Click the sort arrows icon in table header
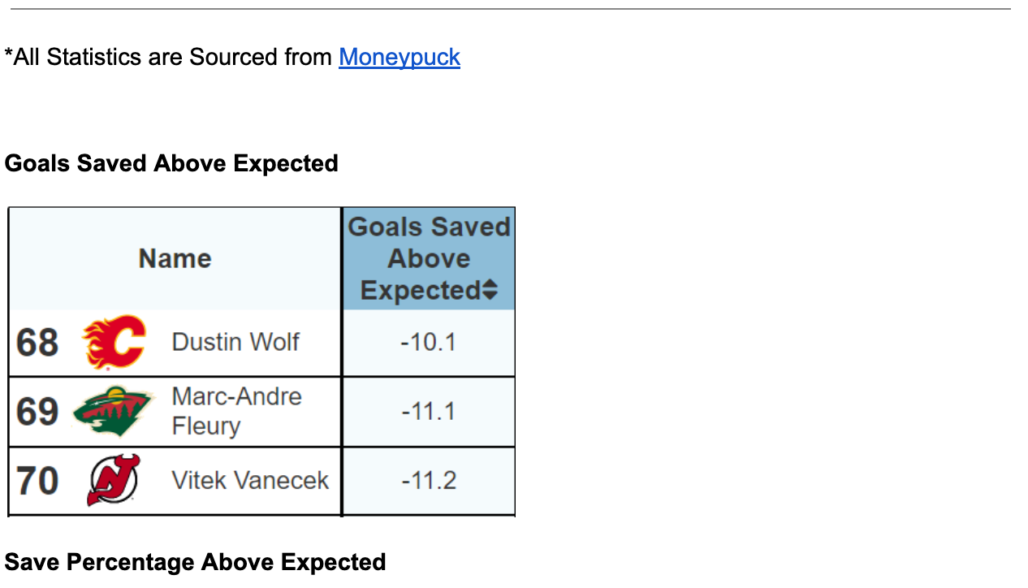 coord(490,290)
